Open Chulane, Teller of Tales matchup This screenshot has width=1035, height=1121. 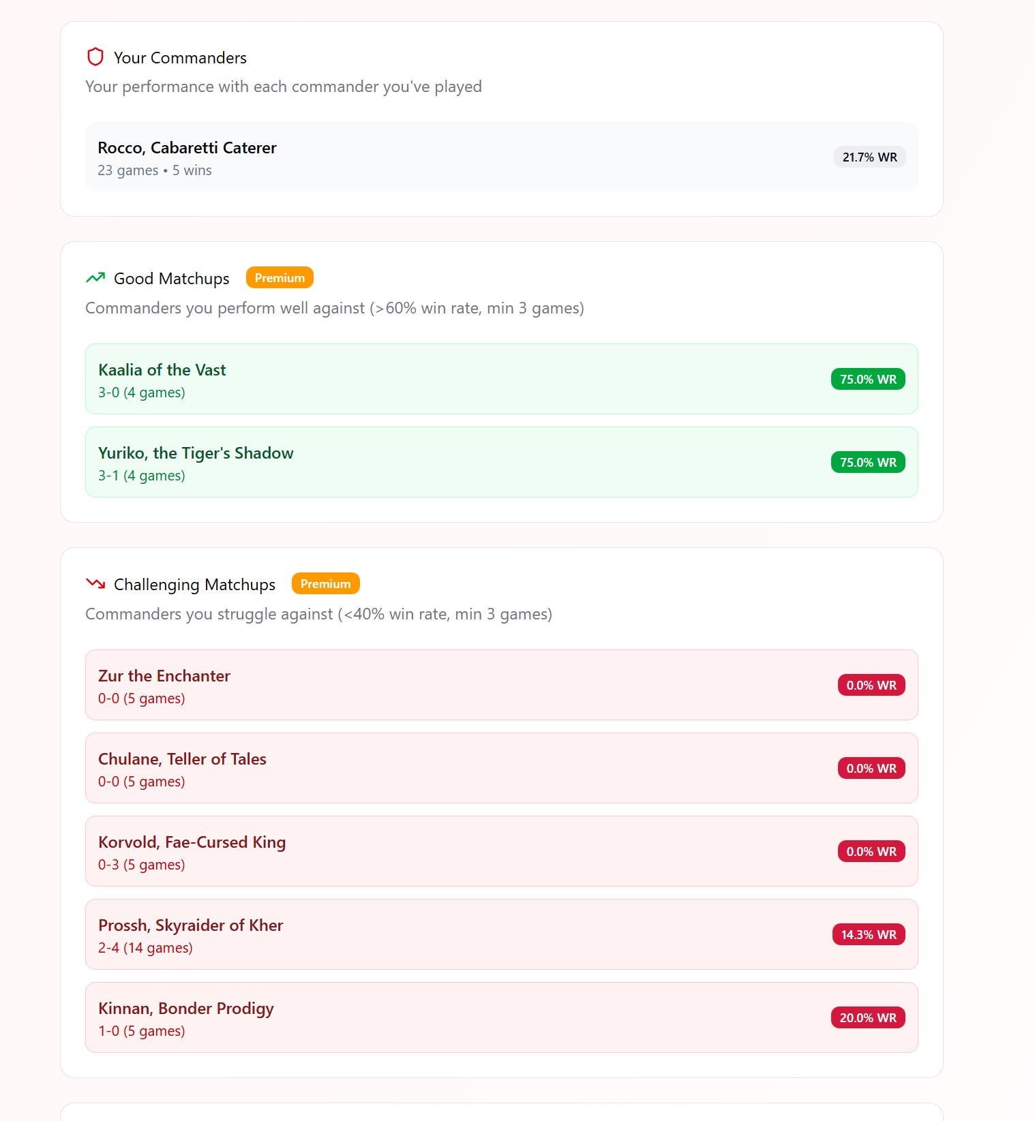(x=501, y=768)
